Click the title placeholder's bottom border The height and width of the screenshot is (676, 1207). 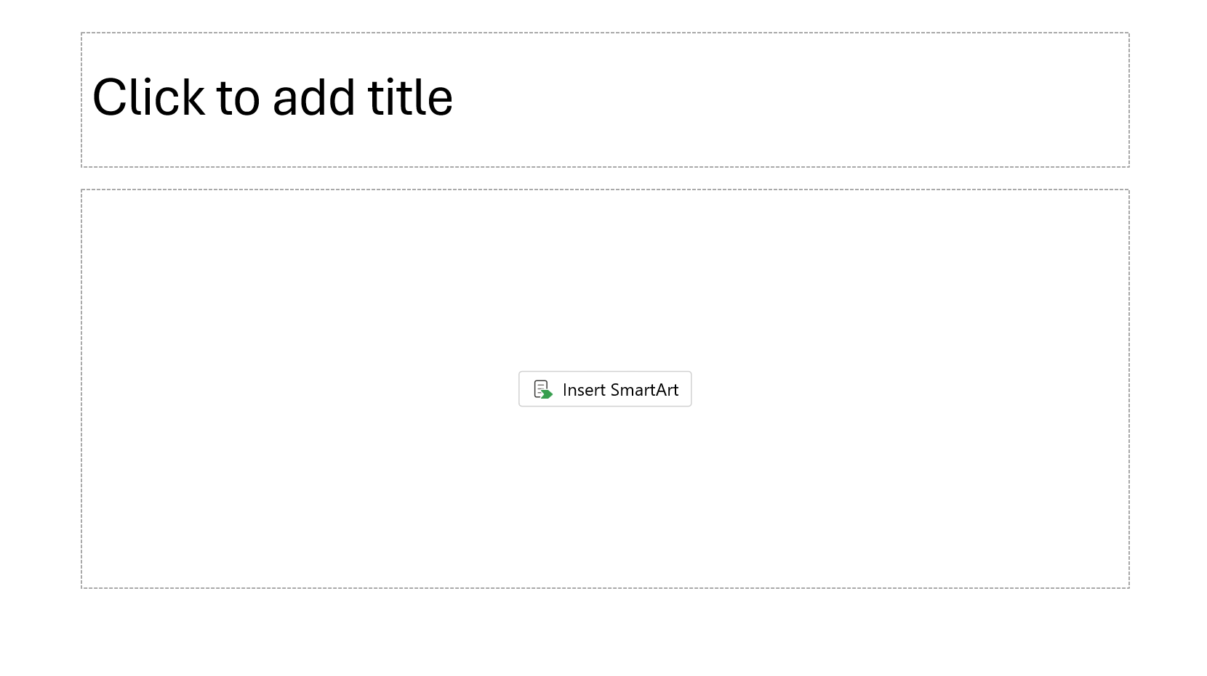[x=603, y=166]
